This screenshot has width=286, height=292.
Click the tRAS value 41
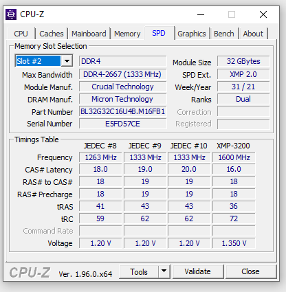[100, 206]
